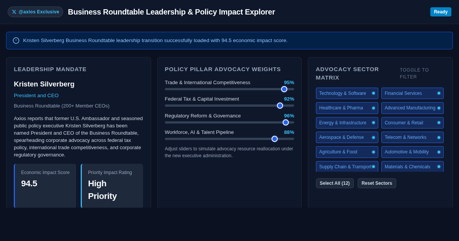Click the info icon in the alert banner

[x=16, y=41]
